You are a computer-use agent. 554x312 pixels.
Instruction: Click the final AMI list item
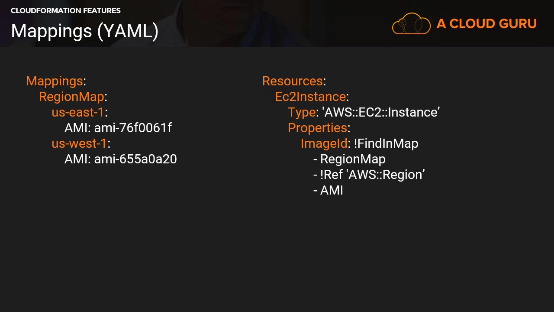(328, 190)
